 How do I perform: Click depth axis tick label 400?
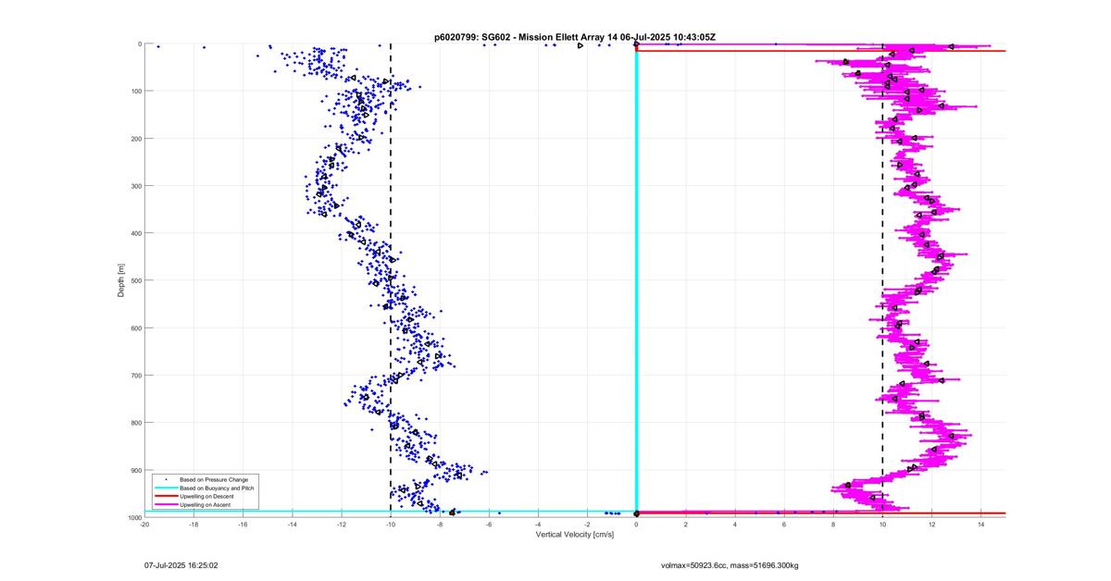coord(135,233)
